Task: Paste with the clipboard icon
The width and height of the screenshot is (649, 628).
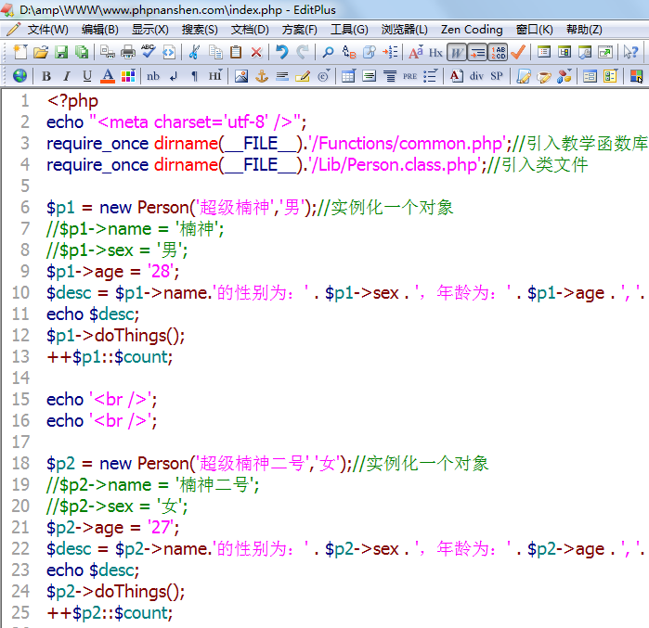Action: pyautogui.click(x=236, y=52)
